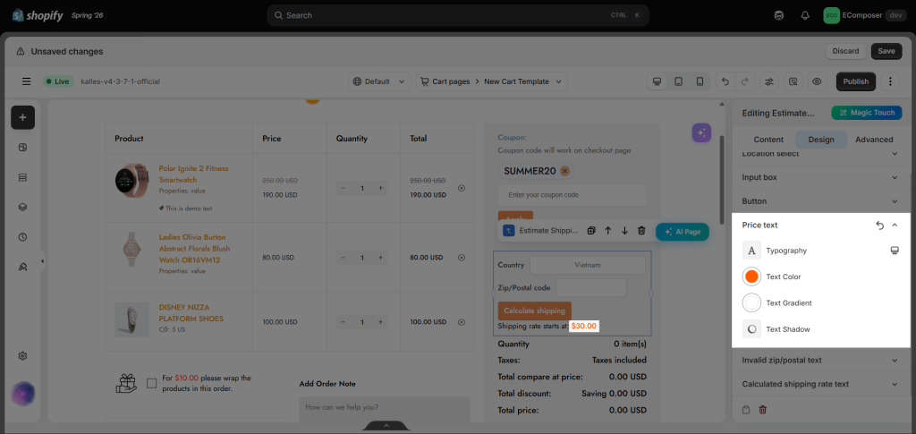Expand Invalid zip/postal text section
916x434 pixels.
click(820, 361)
